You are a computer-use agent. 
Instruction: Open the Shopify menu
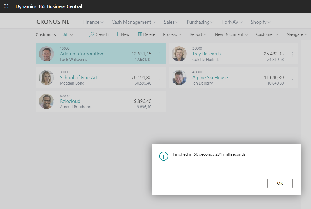click(x=260, y=22)
